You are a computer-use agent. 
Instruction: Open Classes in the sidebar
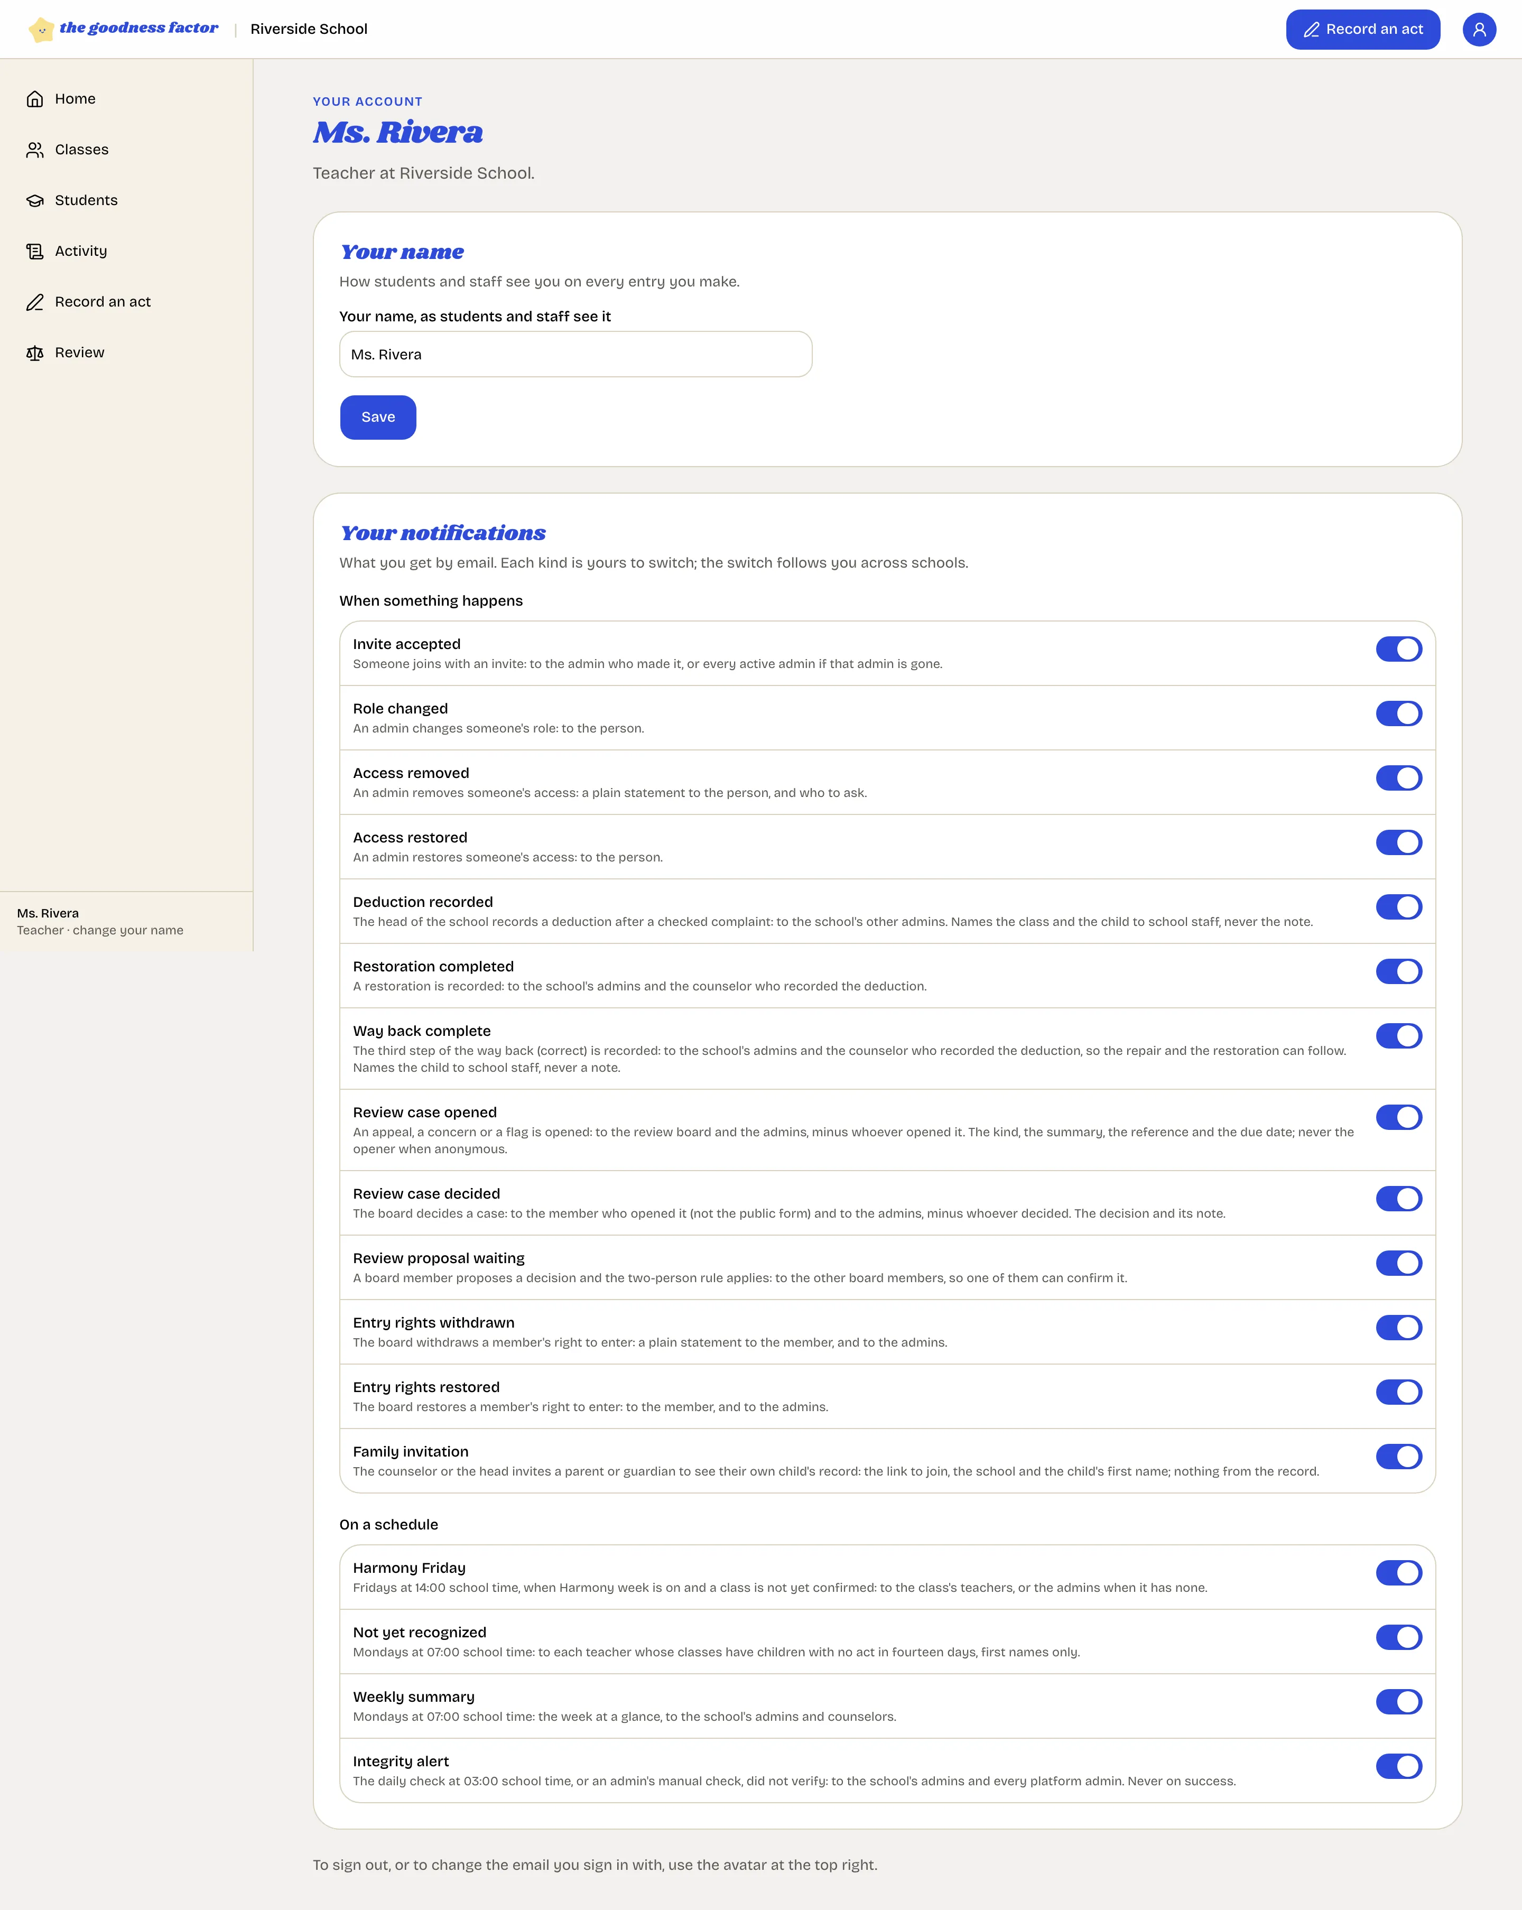127,150
